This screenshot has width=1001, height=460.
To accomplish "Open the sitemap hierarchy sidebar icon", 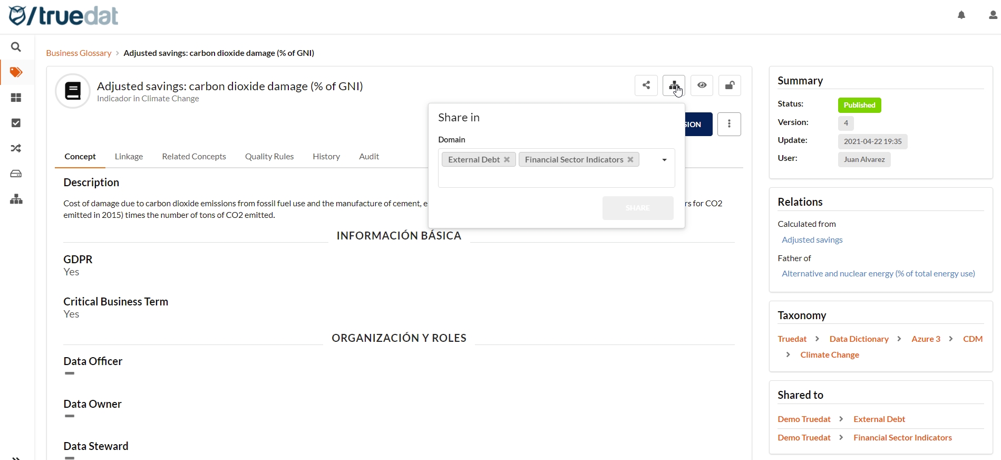I will 16,199.
